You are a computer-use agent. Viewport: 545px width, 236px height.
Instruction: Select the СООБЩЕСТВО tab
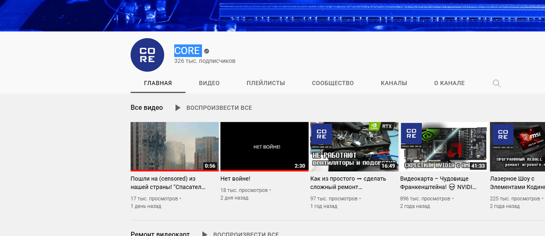[x=333, y=83]
